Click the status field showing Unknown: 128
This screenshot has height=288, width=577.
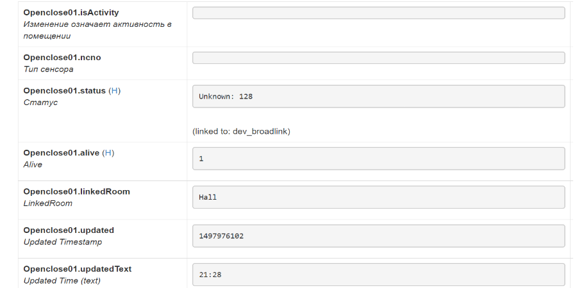pos(378,96)
